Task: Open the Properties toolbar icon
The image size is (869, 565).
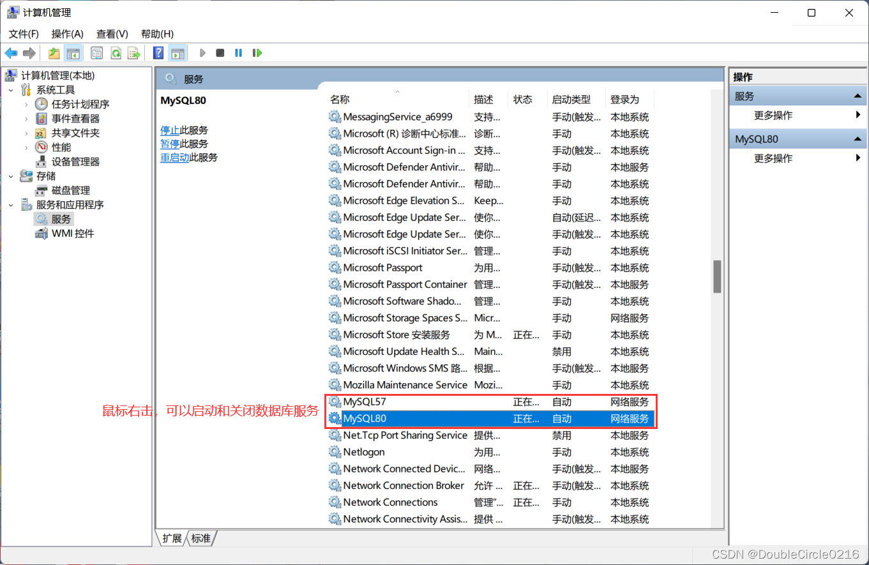Action: (x=96, y=53)
